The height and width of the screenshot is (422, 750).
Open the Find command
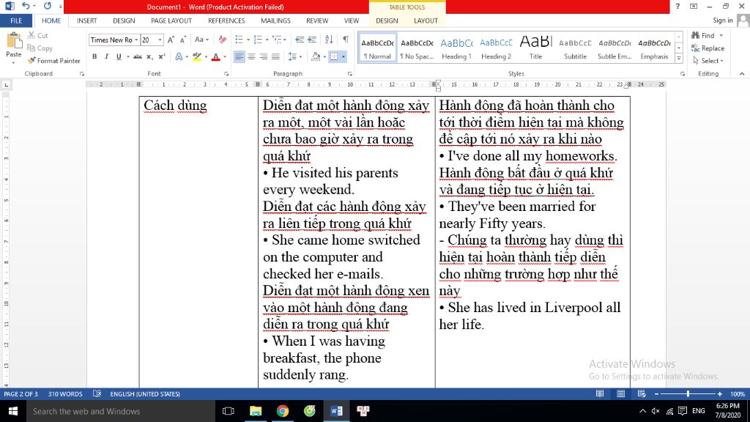[703, 35]
